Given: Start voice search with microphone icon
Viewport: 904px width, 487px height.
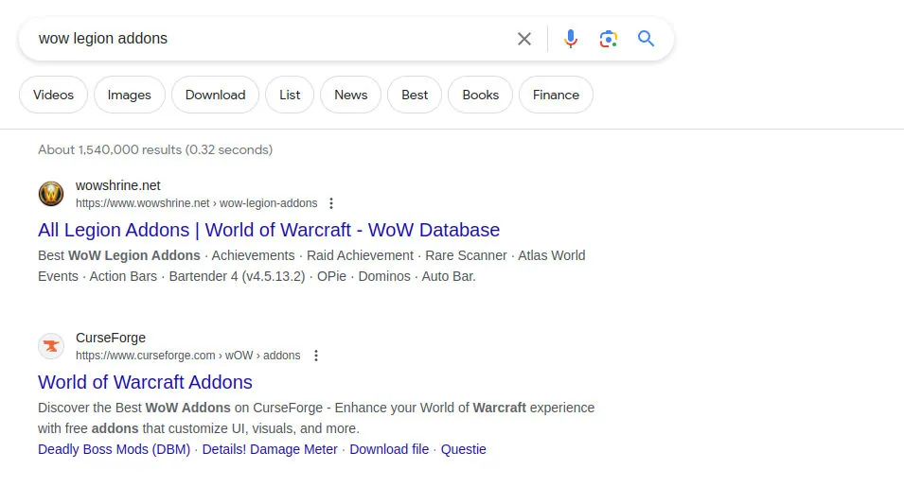Looking at the screenshot, I should [571, 39].
